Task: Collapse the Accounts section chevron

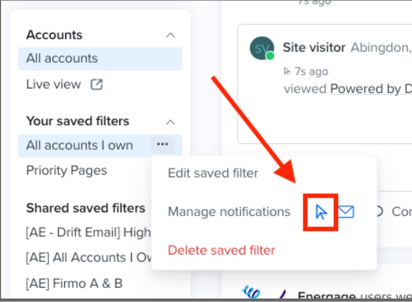Action: 170,35
